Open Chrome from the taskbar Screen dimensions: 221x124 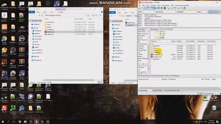click(20, 122)
